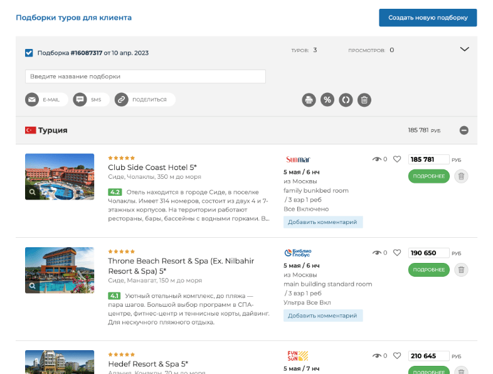Toggle the Подборка #16087317 checkbox

click(29, 53)
